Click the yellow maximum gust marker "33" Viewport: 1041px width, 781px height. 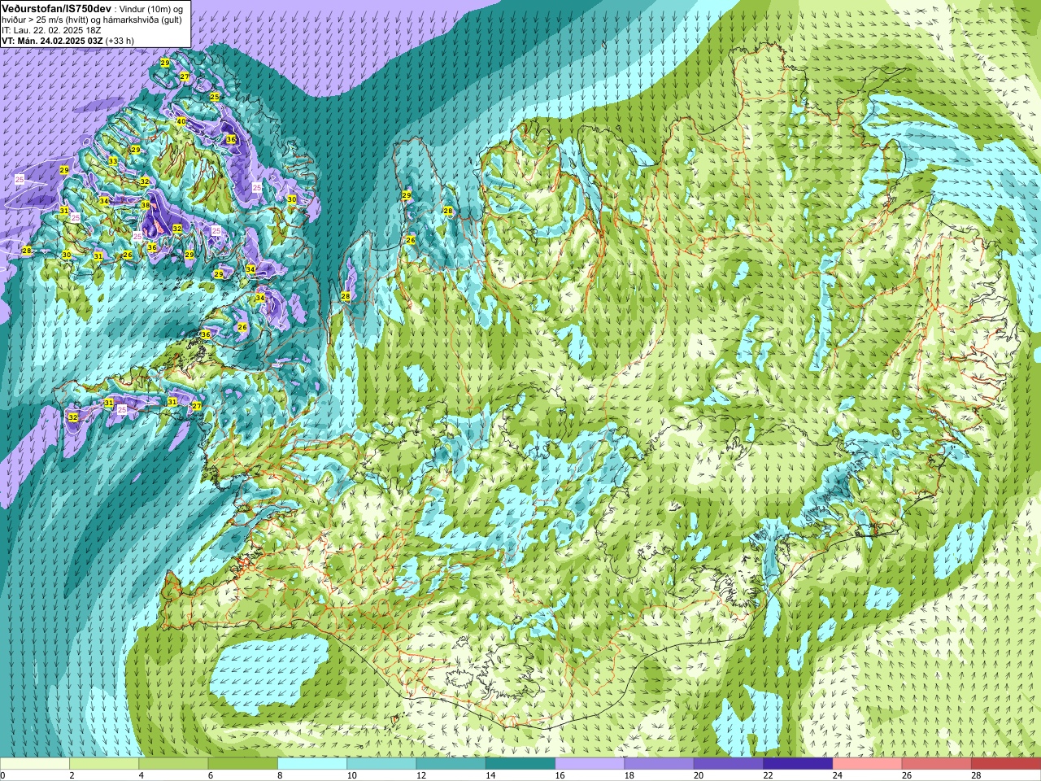point(113,161)
